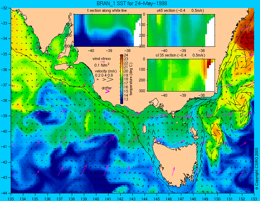Screen dimensions: 260x201
Task: Click the longitude axis label 147
Action: 181,199
